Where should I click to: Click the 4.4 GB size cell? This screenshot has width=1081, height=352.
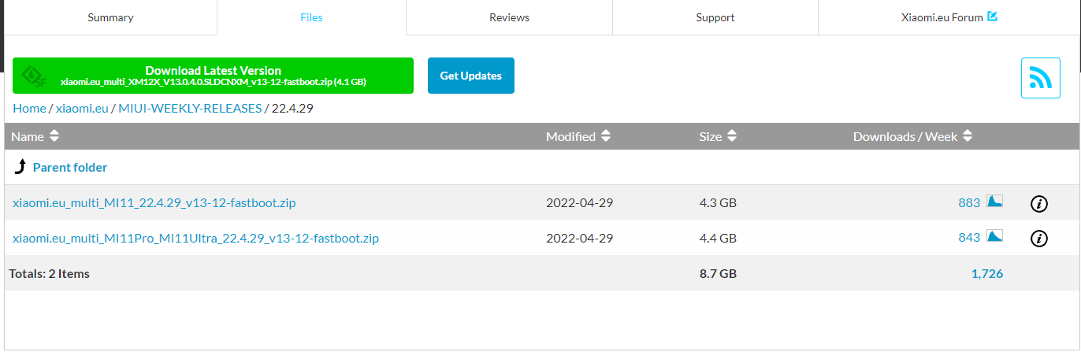[x=718, y=237]
